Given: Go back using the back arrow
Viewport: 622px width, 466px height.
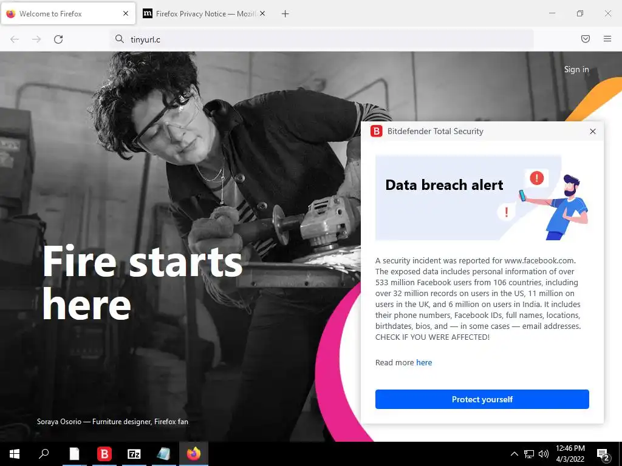Looking at the screenshot, I should 15,39.
